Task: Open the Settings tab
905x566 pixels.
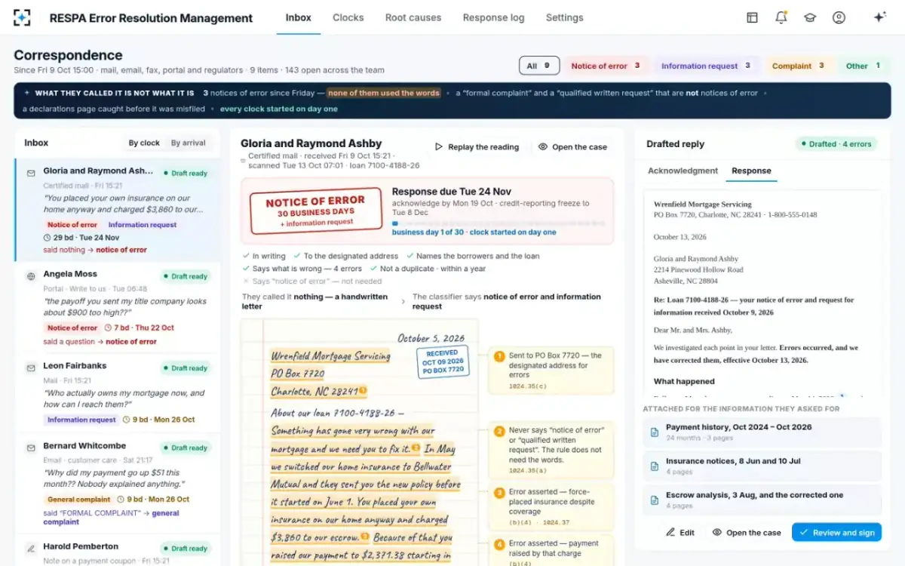Action: pos(564,17)
